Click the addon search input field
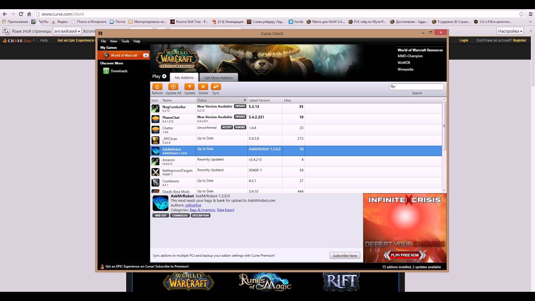 tap(417, 87)
